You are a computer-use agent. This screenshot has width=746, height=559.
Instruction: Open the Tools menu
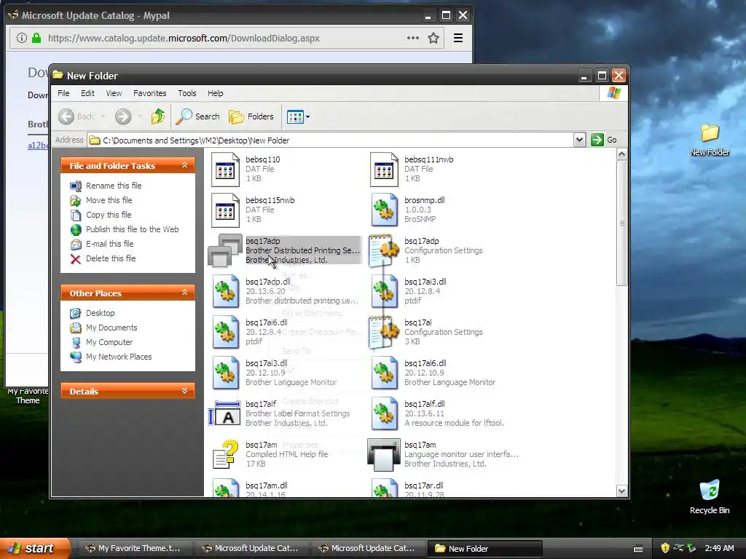[187, 93]
